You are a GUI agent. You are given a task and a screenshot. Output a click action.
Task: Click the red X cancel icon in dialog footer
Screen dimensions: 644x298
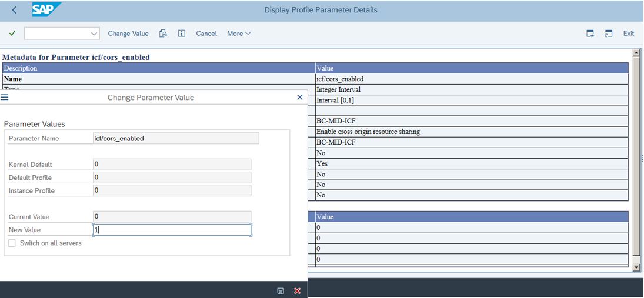coord(297,290)
